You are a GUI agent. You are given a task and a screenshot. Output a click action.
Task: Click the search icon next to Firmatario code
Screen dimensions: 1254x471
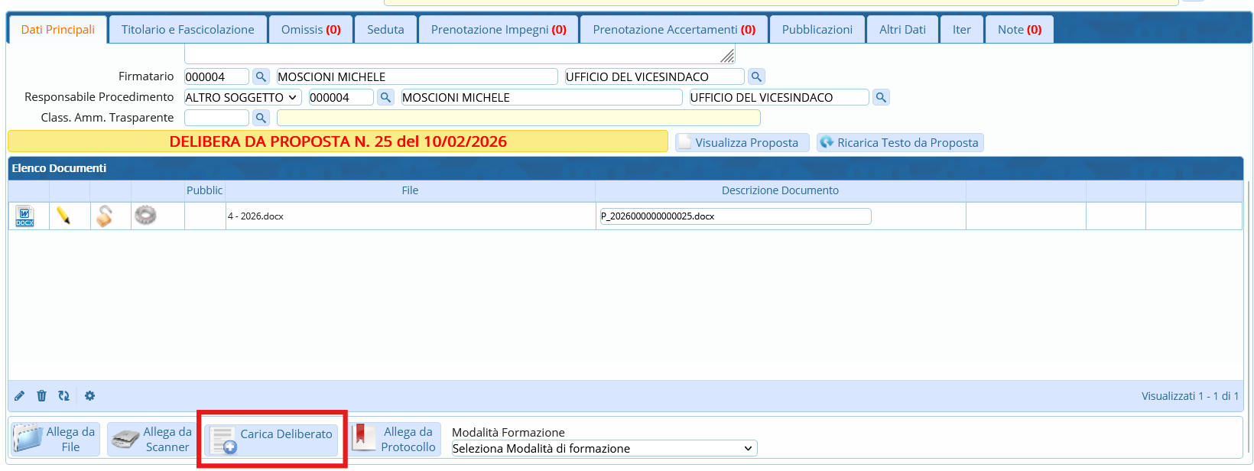point(261,76)
